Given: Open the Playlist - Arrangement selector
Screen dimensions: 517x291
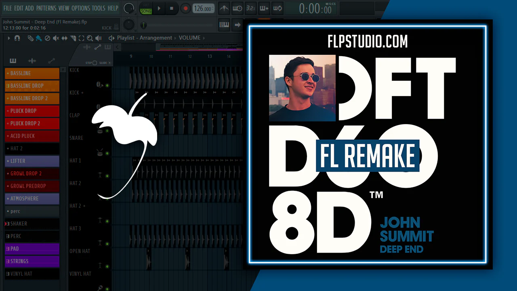Looking at the screenshot, I should (x=145, y=38).
